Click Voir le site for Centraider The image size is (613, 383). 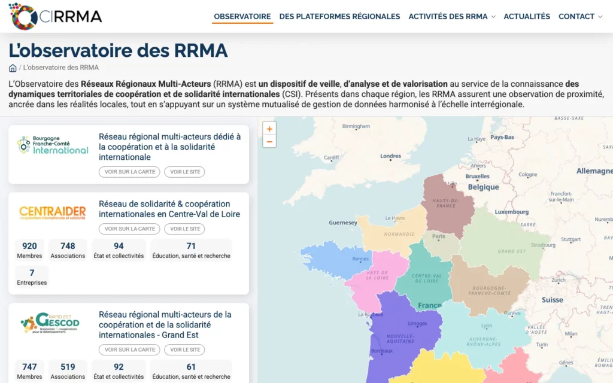coord(184,229)
